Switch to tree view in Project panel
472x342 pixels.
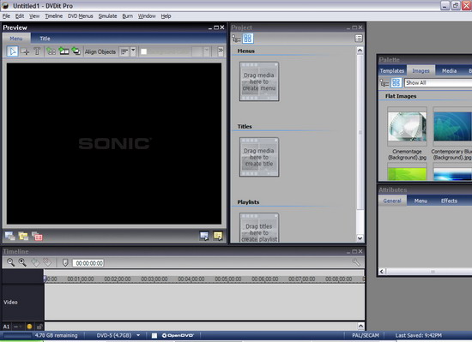236,39
